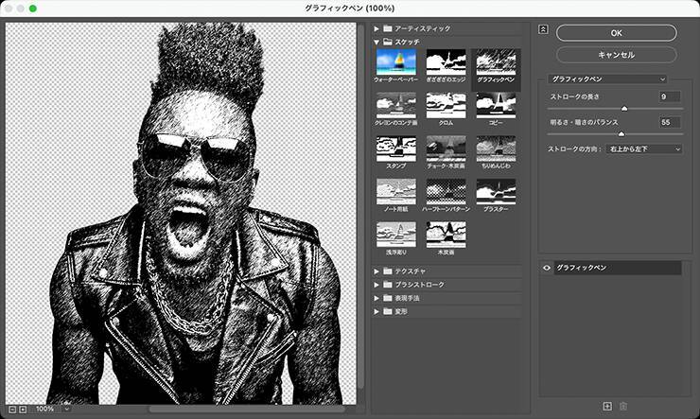Pick the 木炭画 filter thumbnail
Screen dimensions: 700x419
click(446, 235)
